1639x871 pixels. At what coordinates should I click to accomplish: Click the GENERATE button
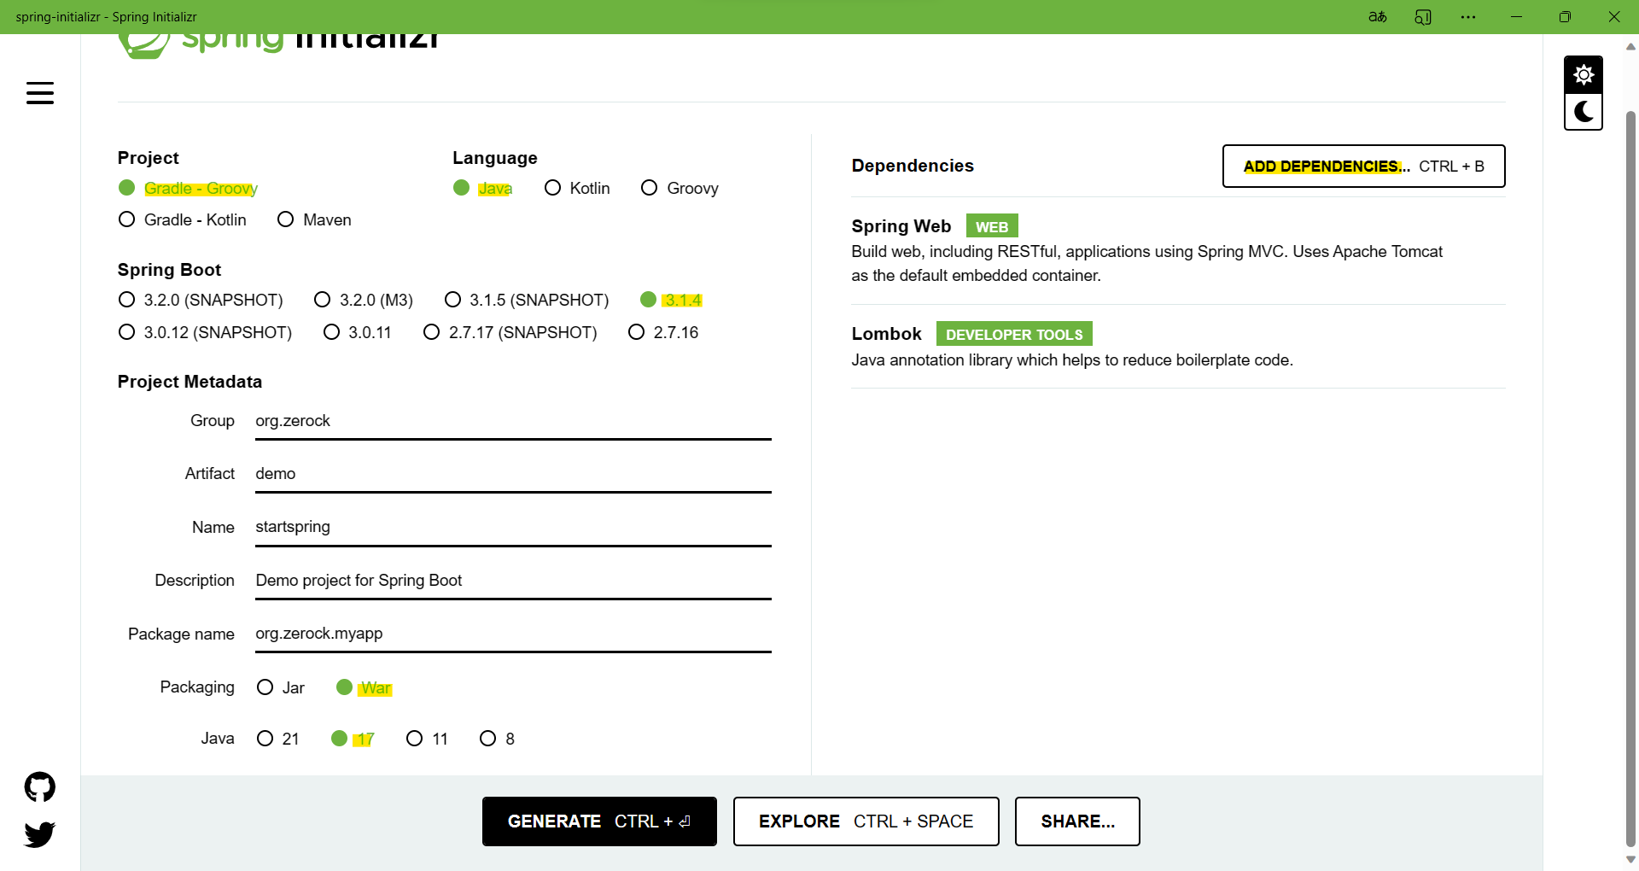[599, 821]
